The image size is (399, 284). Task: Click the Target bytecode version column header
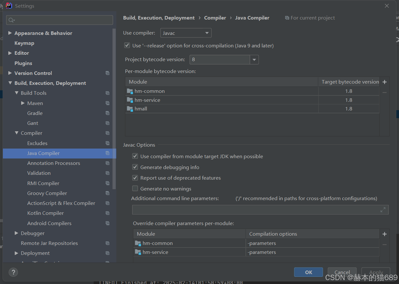(349, 82)
